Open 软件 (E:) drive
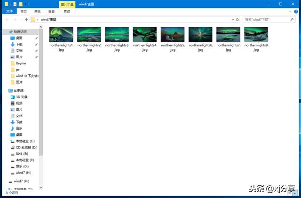This screenshot has width=301, height=198. tap(22, 154)
